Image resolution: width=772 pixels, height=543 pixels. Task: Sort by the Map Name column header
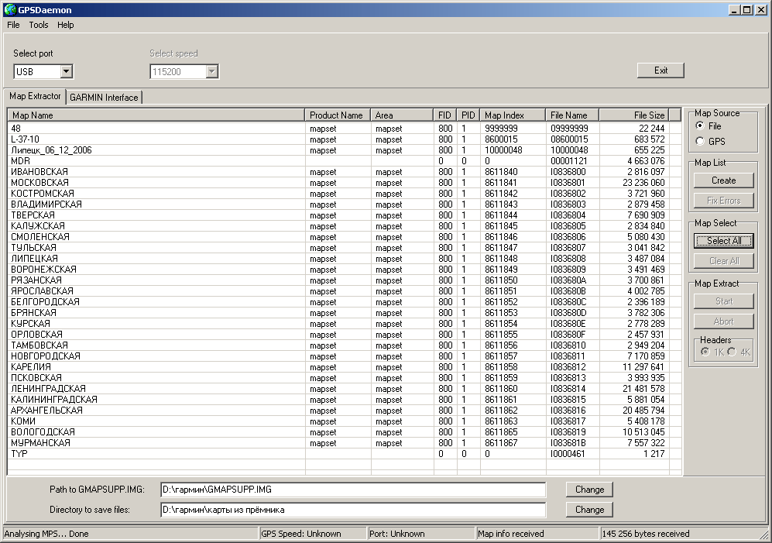pos(156,115)
